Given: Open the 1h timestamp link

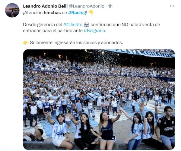Looking at the screenshot, I should pyautogui.click(x=110, y=6).
